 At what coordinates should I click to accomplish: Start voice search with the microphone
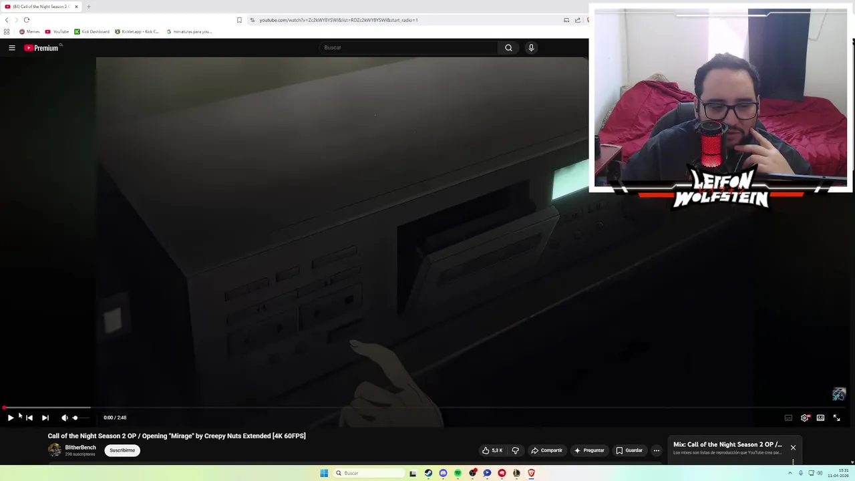pos(531,47)
